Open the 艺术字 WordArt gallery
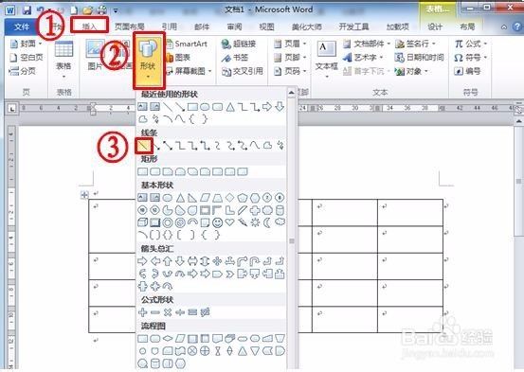Viewport: 524px width, 372px height. click(363, 58)
